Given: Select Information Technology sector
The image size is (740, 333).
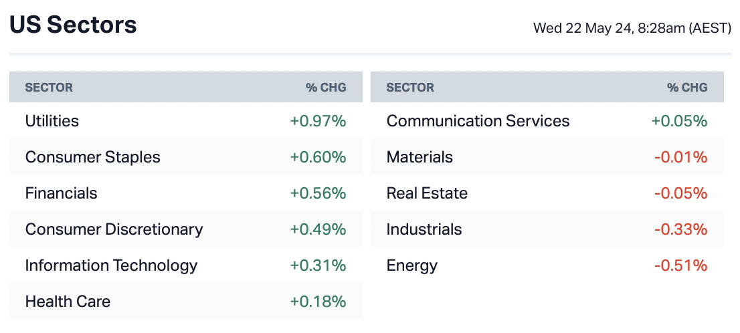Looking at the screenshot, I should (111, 265).
